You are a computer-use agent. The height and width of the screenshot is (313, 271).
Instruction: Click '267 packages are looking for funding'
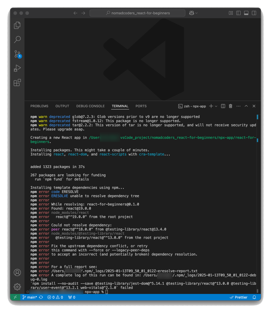pos(68,175)
